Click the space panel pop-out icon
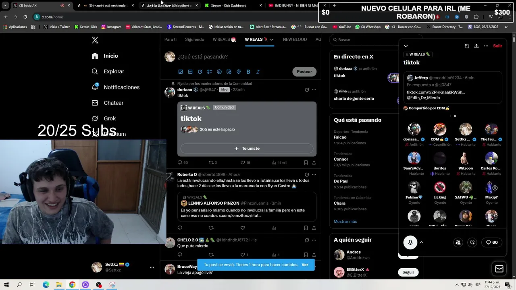 467,46
